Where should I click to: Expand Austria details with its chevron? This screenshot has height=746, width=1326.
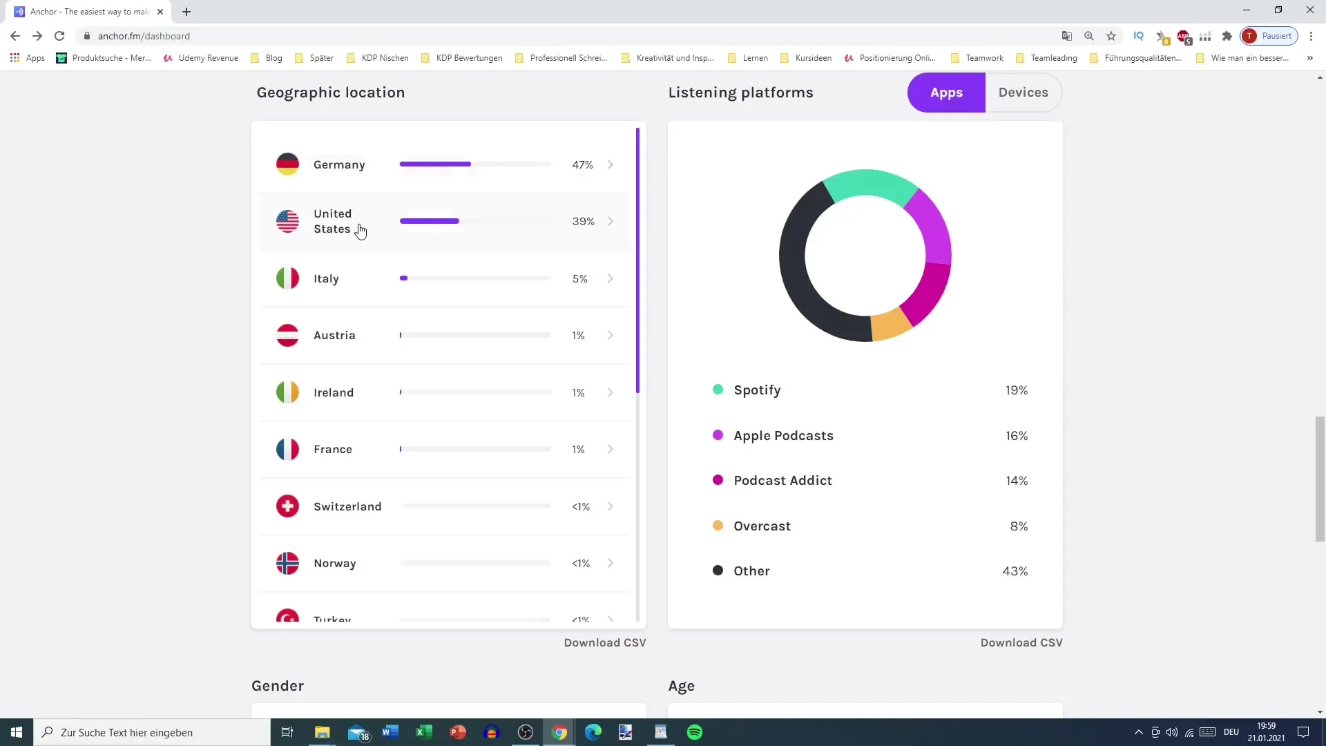click(611, 335)
